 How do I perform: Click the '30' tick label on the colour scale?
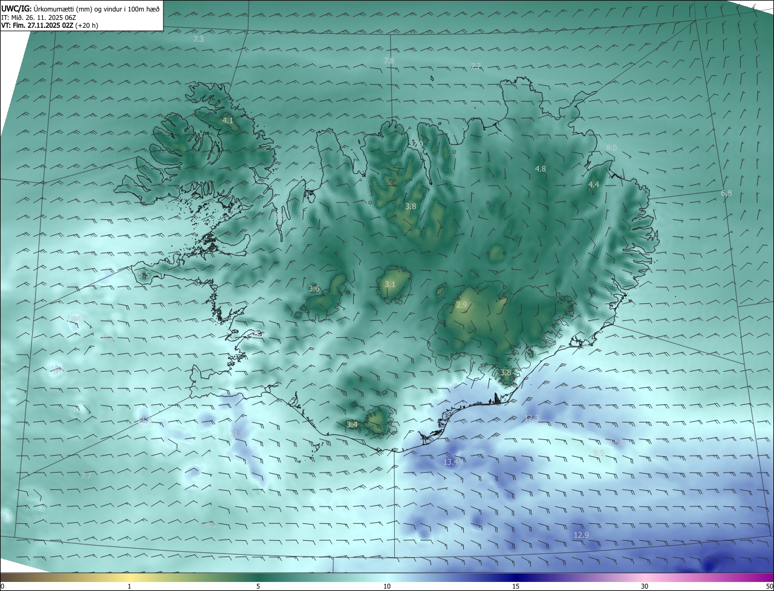click(x=645, y=586)
